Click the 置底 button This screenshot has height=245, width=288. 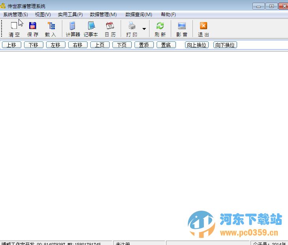[x=166, y=45]
